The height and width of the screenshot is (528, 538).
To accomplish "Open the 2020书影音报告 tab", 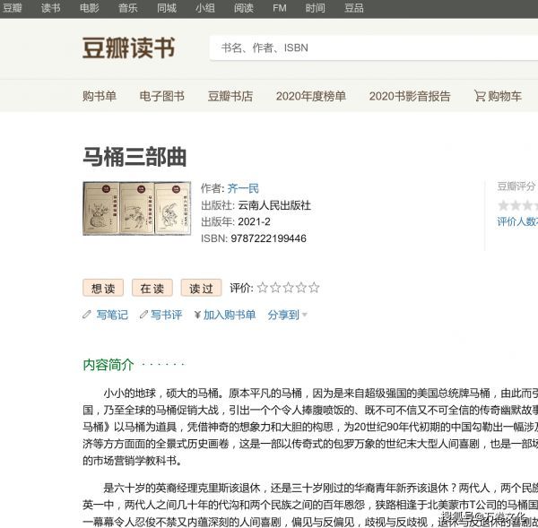I will (x=410, y=96).
